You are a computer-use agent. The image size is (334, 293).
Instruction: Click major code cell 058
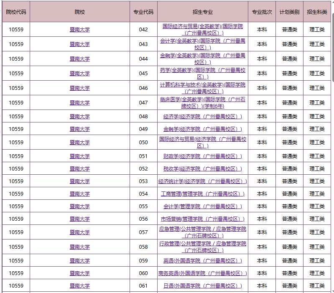click(143, 247)
